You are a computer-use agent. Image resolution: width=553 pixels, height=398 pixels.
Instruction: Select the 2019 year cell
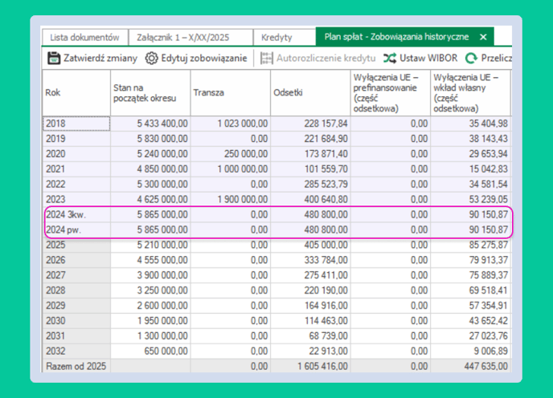(x=76, y=139)
